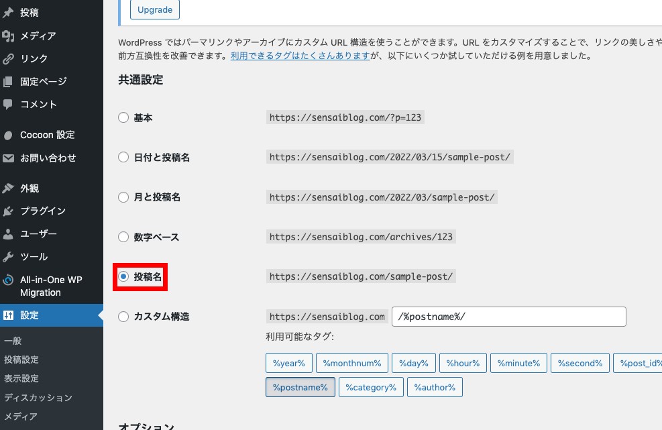662x430 pixels.
Task: Click the 共通設定 heading
Action: [x=141, y=80]
